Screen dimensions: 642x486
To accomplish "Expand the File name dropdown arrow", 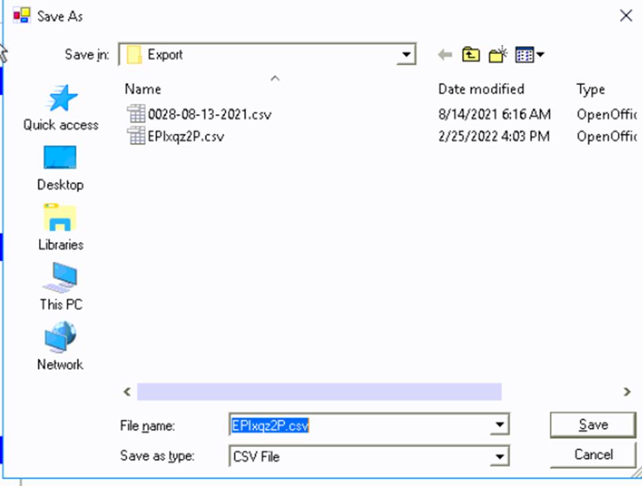I will click(499, 425).
